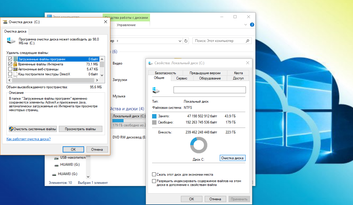Viewport: 353px width, 205px height.
Task: Open the Как работает очистка диска link
Action: tap(29, 139)
